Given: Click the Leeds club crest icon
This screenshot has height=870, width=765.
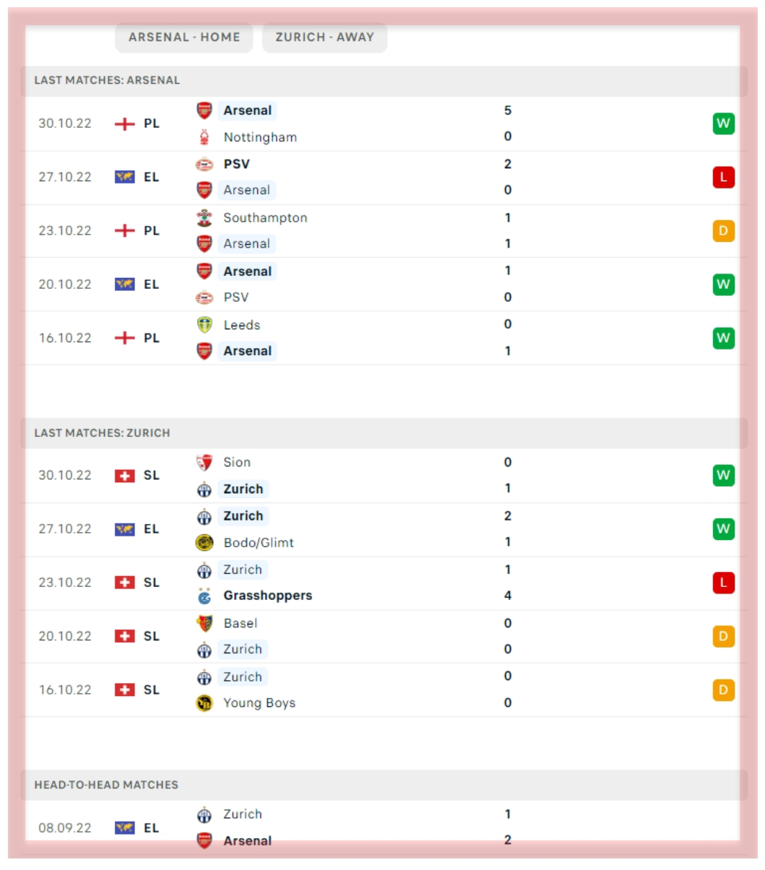Looking at the screenshot, I should 204,325.
